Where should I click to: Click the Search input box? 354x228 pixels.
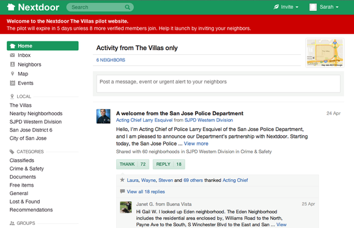(x=100, y=7)
